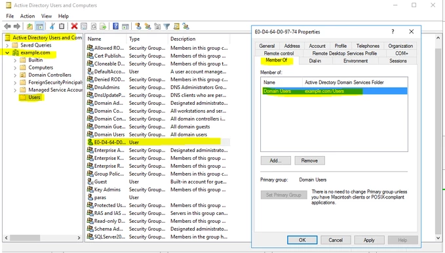Image resolution: width=445 pixels, height=253 pixels.
Task: Click the paras user icon in list
Action: point(90,197)
